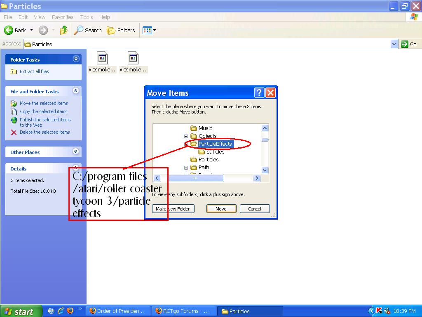Open the Tools menu
The width and height of the screenshot is (422, 317).
[87, 17]
